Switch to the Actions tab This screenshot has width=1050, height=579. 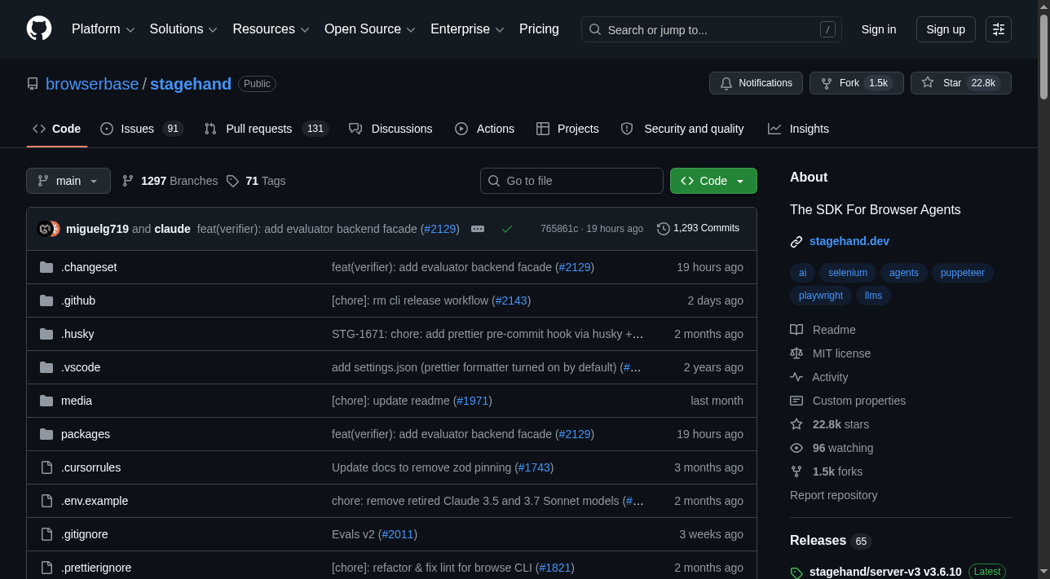pos(484,129)
